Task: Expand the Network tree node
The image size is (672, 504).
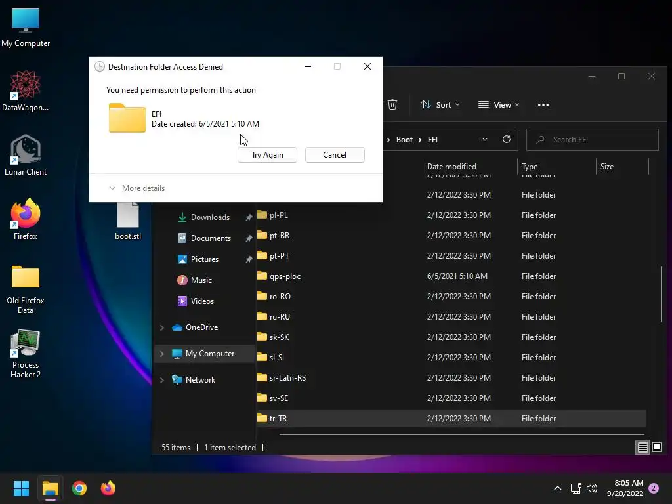Action: (x=162, y=380)
